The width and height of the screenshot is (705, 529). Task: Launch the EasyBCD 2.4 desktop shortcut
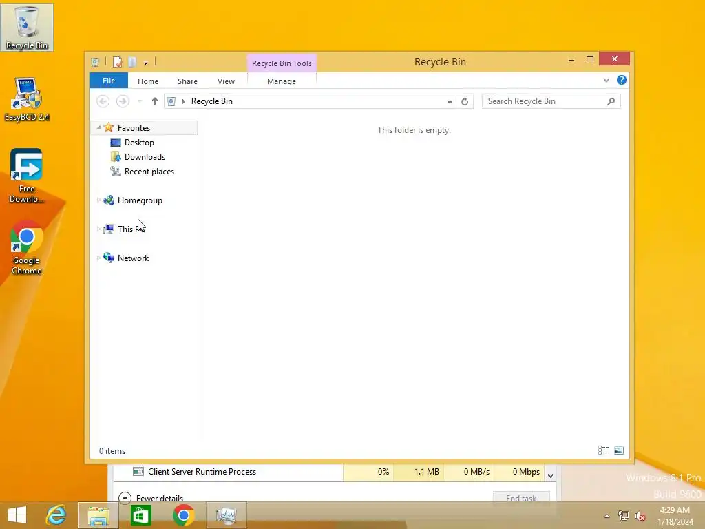coord(27,99)
